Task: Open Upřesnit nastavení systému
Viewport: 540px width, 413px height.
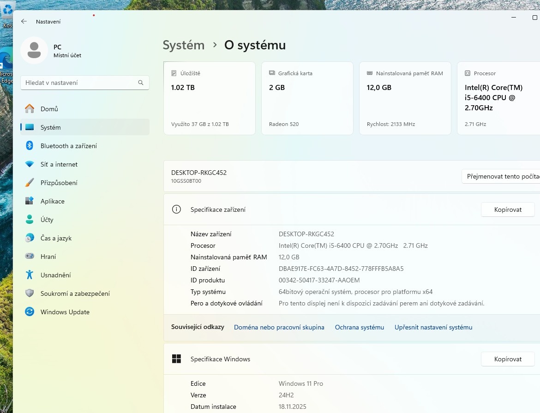Action: tap(433, 327)
